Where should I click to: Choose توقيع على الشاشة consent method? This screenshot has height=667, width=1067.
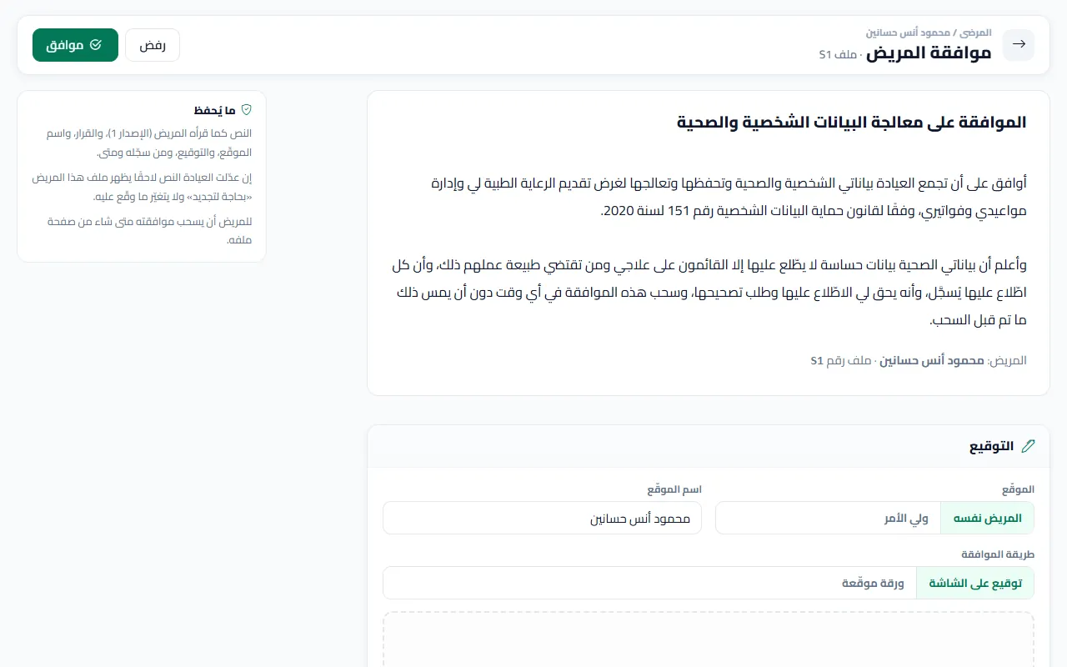[x=975, y=583]
